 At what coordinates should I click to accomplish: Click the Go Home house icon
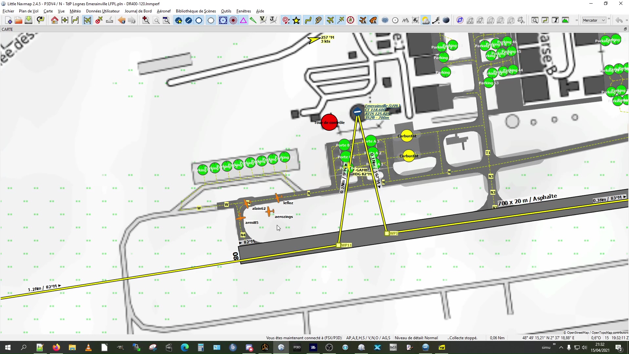point(55,20)
